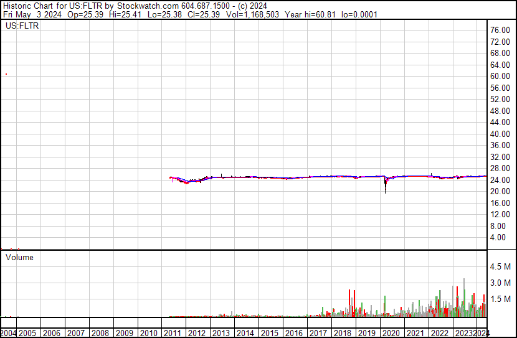Click the 2021 year label
This screenshot has height=338, width=517.
click(x=415, y=333)
